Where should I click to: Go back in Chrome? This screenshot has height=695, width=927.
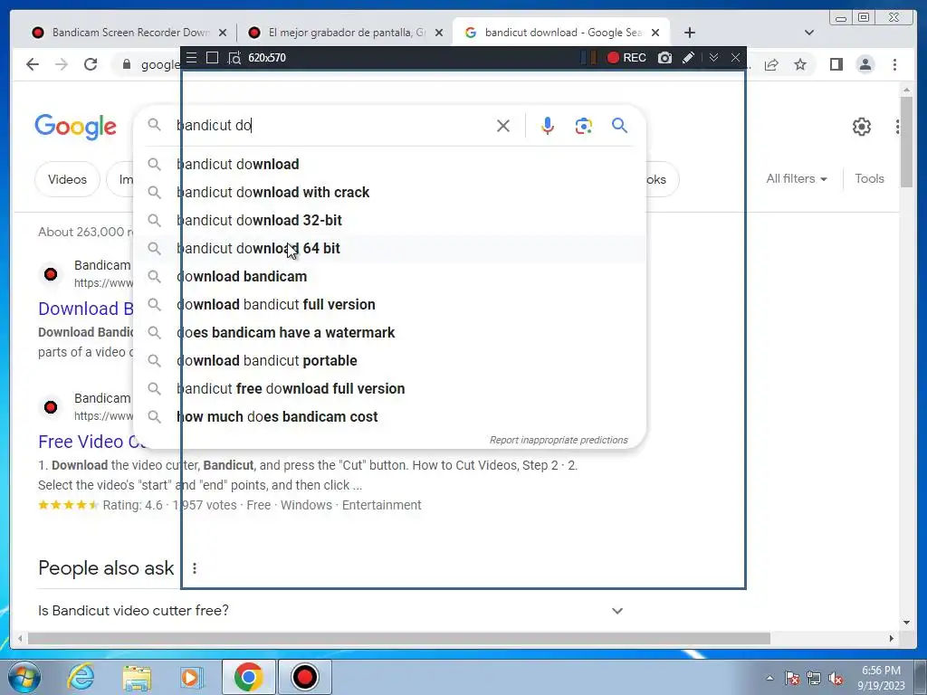pos(33,64)
